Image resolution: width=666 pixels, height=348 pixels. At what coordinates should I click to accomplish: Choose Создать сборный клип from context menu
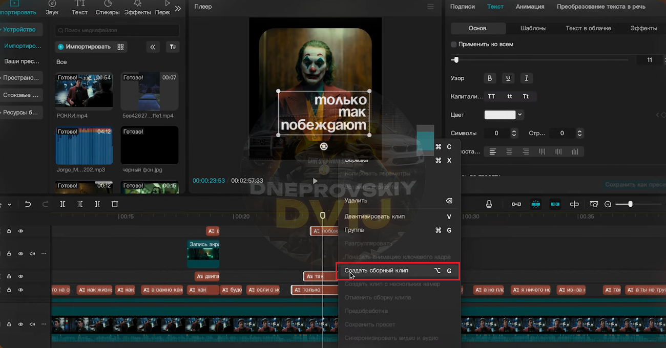point(398,271)
